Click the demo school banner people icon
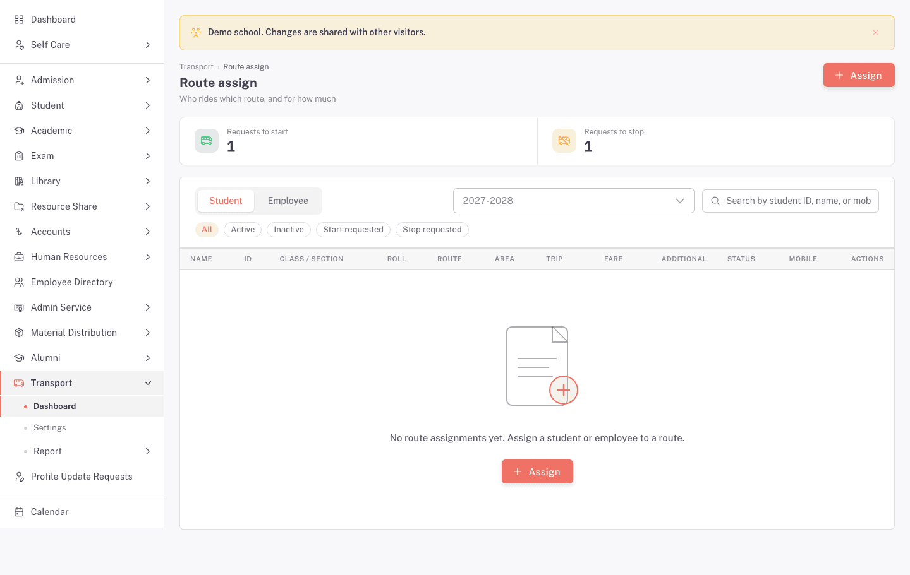The image size is (910, 575). pyautogui.click(x=196, y=32)
